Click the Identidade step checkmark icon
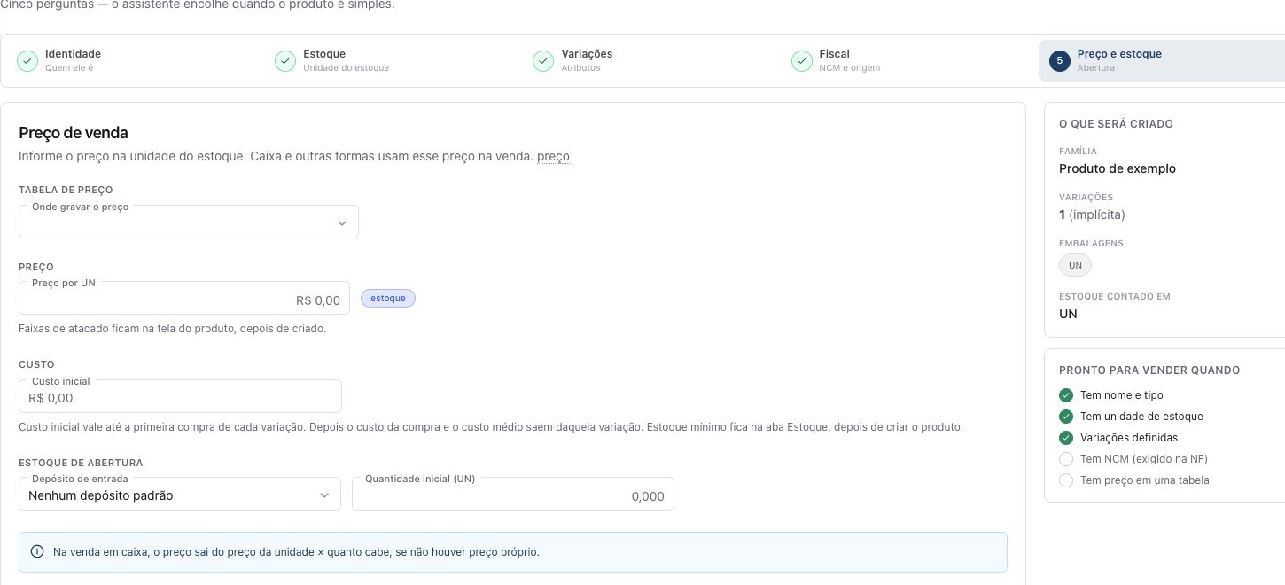Screen dimensions: 1285x585 pyautogui.click(x=27, y=60)
